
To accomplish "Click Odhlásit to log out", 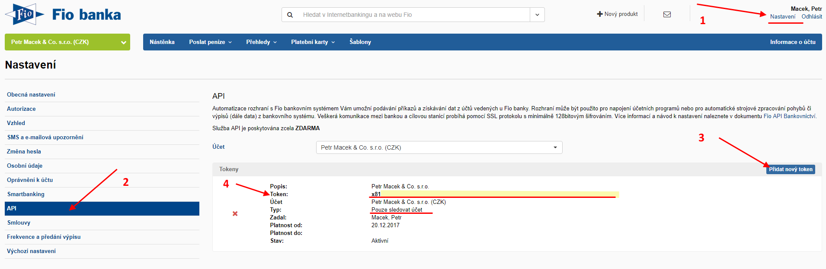I will tap(812, 17).
